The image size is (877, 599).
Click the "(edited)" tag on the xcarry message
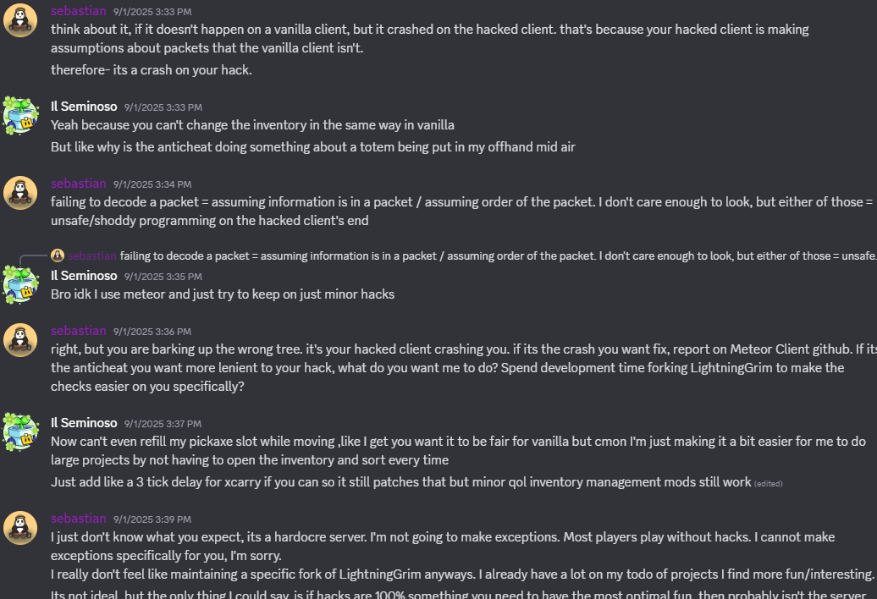(769, 483)
